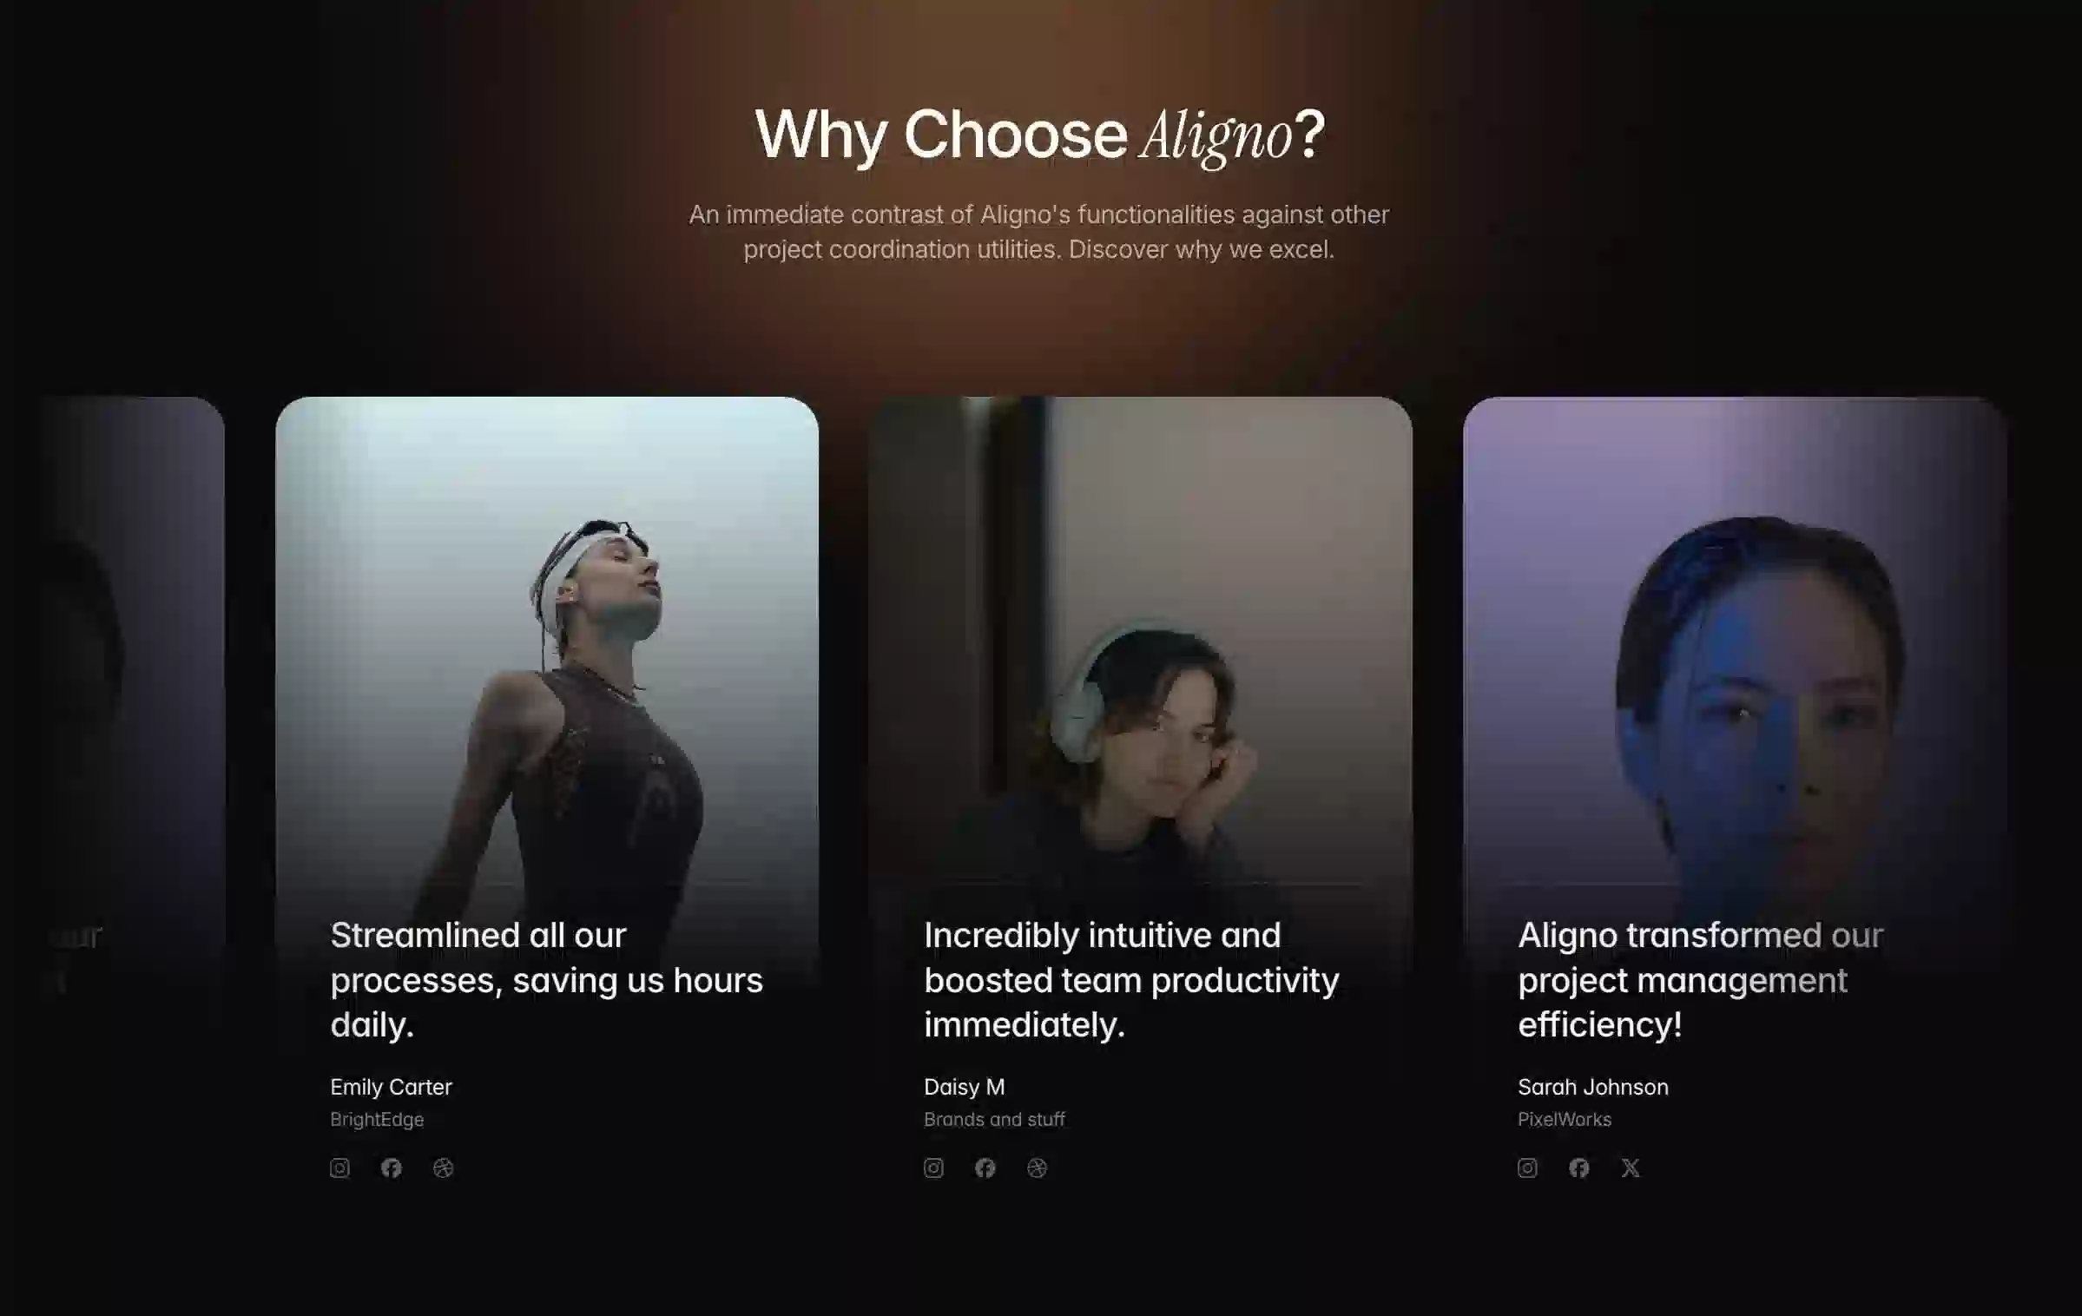Click the PixelWorks company label
Screen dimensions: 2082x1316
1564,1120
